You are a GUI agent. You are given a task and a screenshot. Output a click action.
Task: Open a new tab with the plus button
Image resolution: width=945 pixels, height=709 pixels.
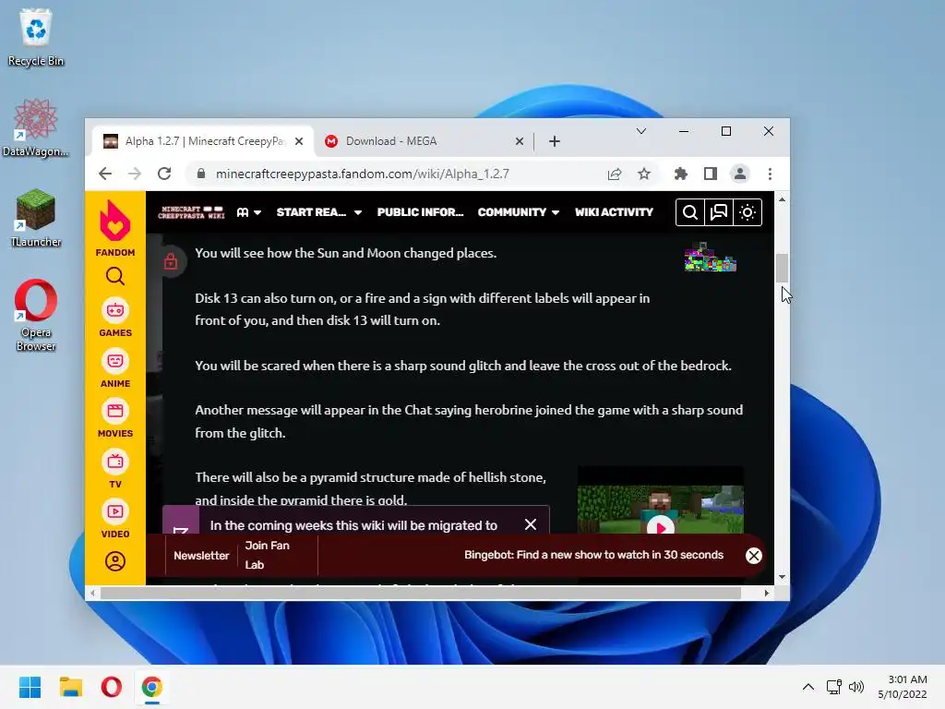(555, 141)
